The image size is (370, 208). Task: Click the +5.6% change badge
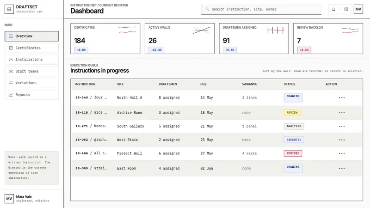(x=229, y=50)
